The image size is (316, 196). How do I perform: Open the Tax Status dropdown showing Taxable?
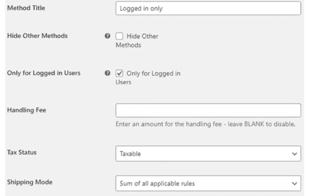tap(208, 154)
